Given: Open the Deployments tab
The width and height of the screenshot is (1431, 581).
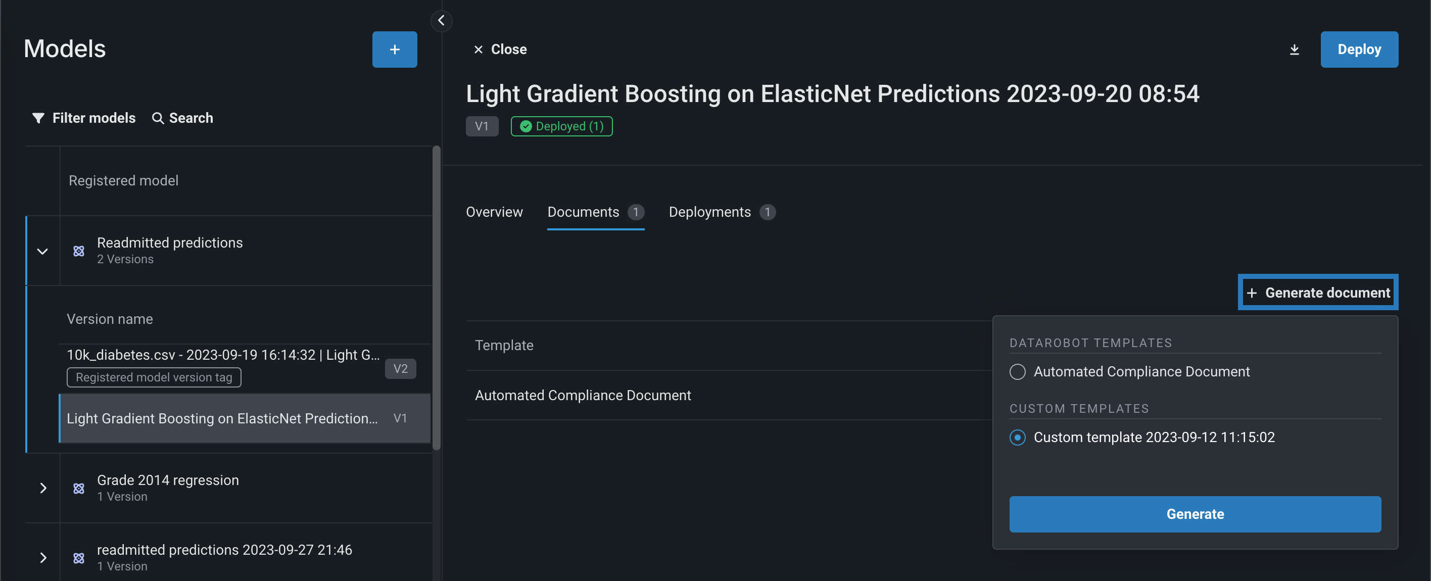Looking at the screenshot, I should pyautogui.click(x=709, y=212).
